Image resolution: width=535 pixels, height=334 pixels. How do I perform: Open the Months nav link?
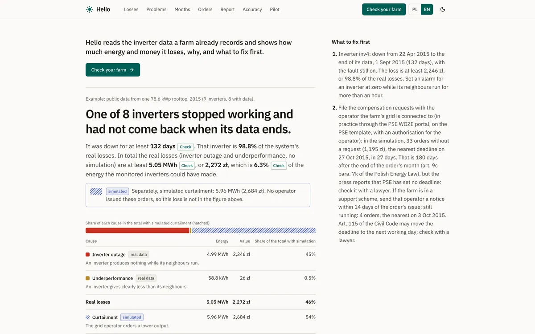click(x=182, y=9)
